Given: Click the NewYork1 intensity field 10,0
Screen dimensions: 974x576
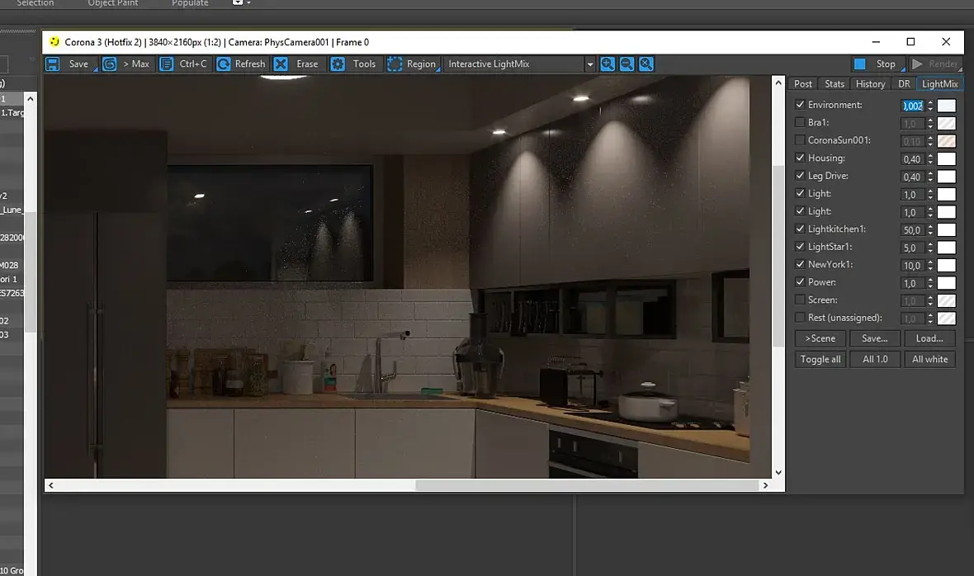Looking at the screenshot, I should (912, 266).
